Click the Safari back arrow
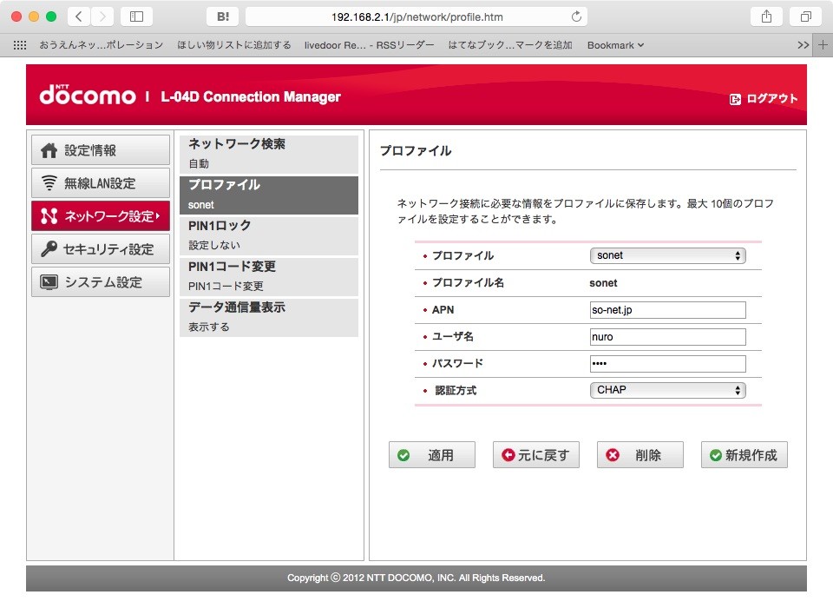833x608 pixels. (79, 17)
